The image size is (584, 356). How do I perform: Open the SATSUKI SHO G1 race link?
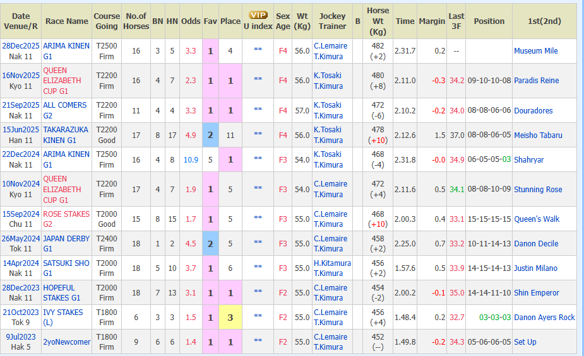[66, 268]
